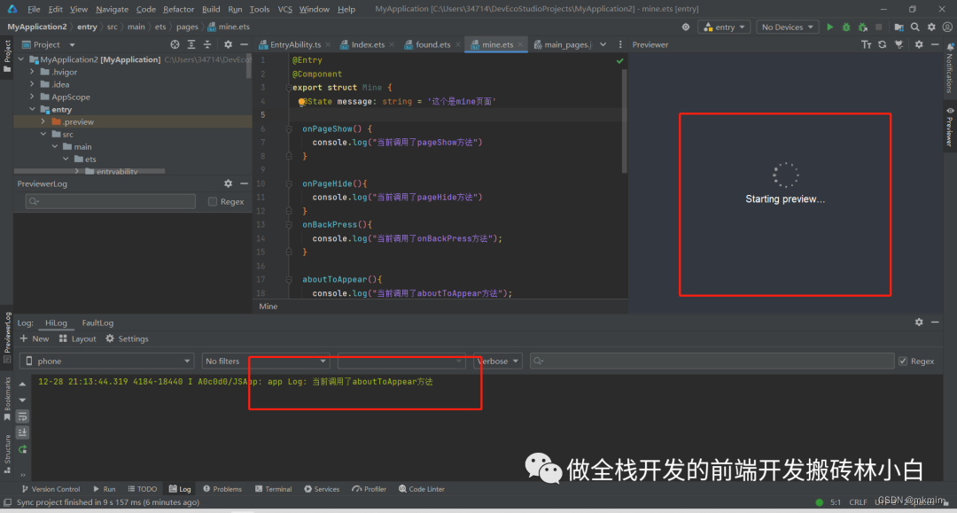Click the Project tree horizontal scrollbar
The width and height of the screenshot is (957, 513).
coord(89,171)
